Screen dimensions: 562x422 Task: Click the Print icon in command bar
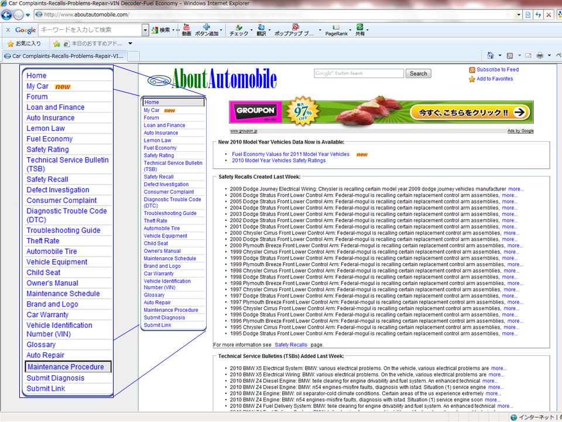pyautogui.click(x=540, y=56)
